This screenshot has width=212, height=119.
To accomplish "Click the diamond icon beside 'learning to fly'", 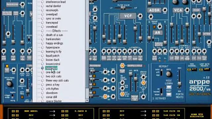I will click(x=42, y=52).
